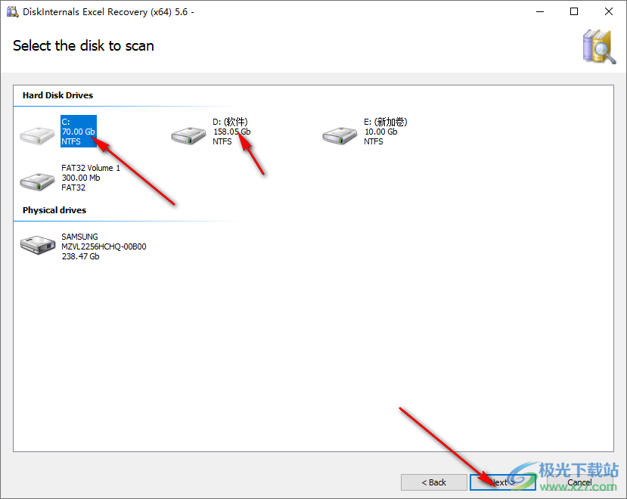The image size is (627, 499).
Task: Click the C: 70.00 Gb NTFS label
Action: click(x=79, y=132)
